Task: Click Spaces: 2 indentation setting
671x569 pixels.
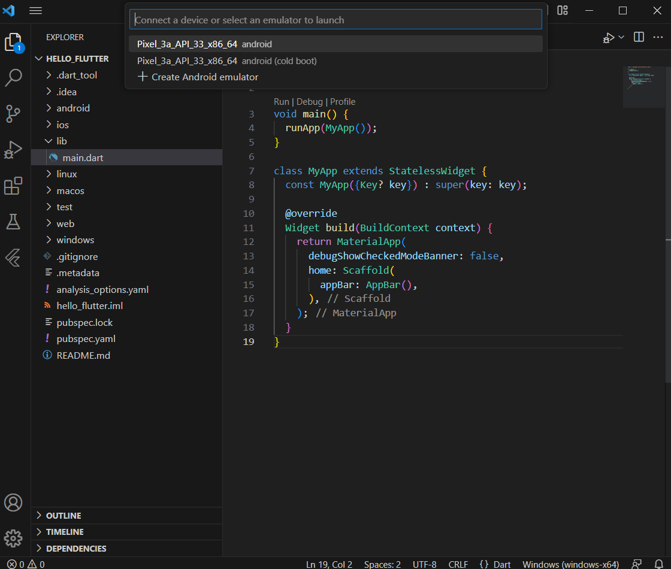Action: pos(382,564)
